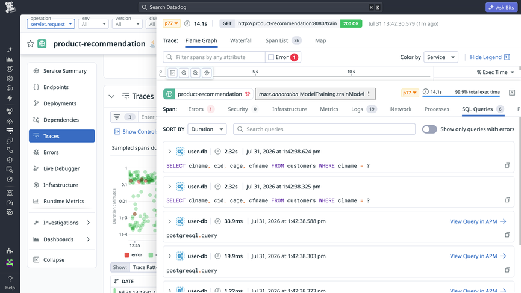Image resolution: width=521 pixels, height=293 pixels.
Task: Open Help in the left sidebar
Action: click(10, 282)
